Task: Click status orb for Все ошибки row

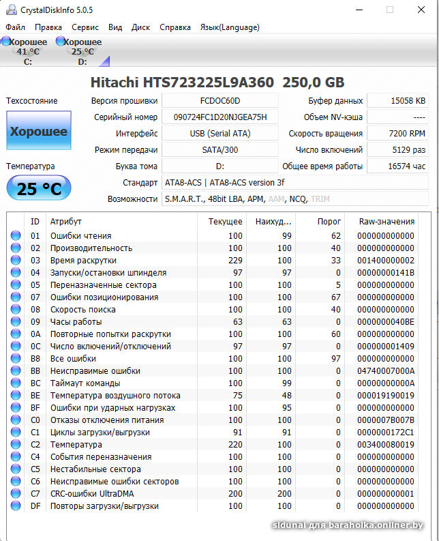Action: click(x=16, y=358)
